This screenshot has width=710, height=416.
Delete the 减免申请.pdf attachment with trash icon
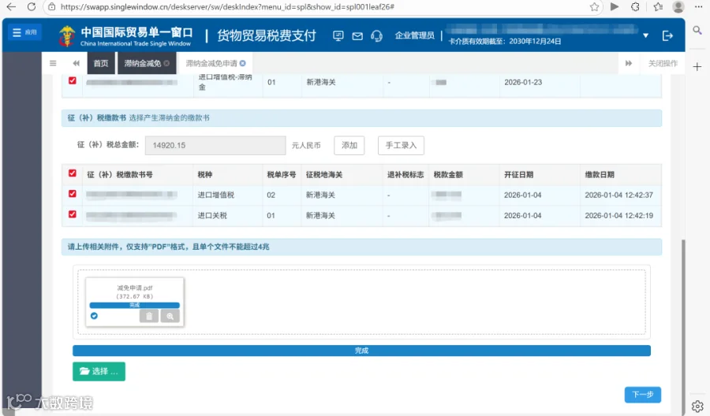click(149, 316)
